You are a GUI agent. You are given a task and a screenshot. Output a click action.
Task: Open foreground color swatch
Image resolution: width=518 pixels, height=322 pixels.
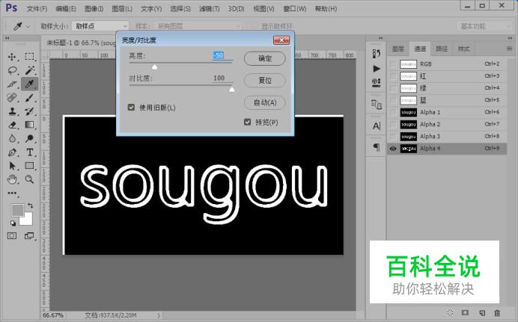point(17,210)
